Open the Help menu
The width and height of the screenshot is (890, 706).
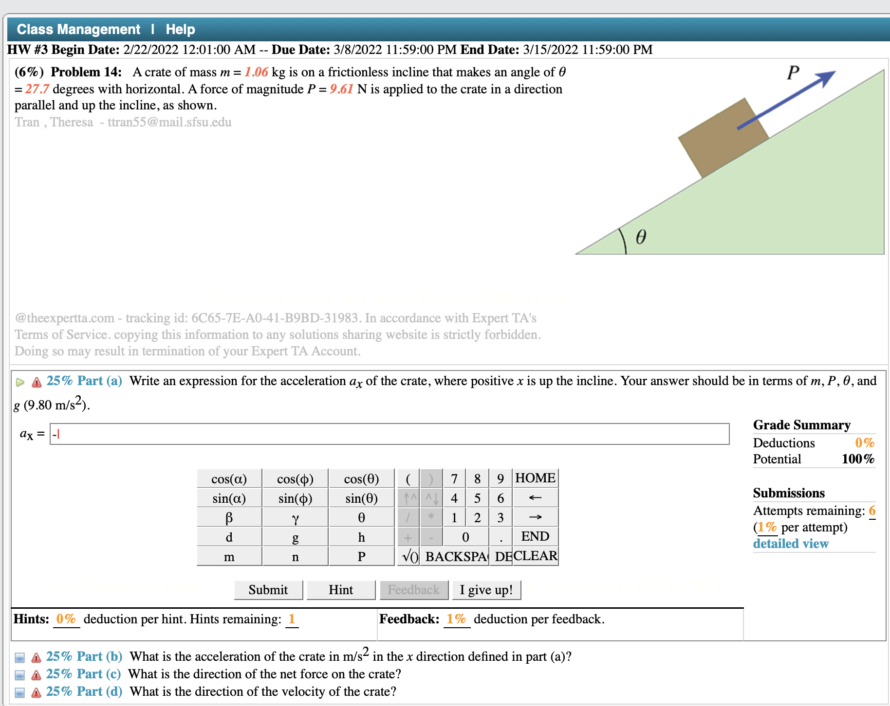click(180, 29)
